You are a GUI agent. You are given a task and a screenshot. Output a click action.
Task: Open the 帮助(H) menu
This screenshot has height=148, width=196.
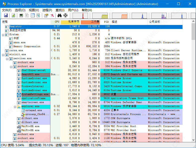coord(87,10)
